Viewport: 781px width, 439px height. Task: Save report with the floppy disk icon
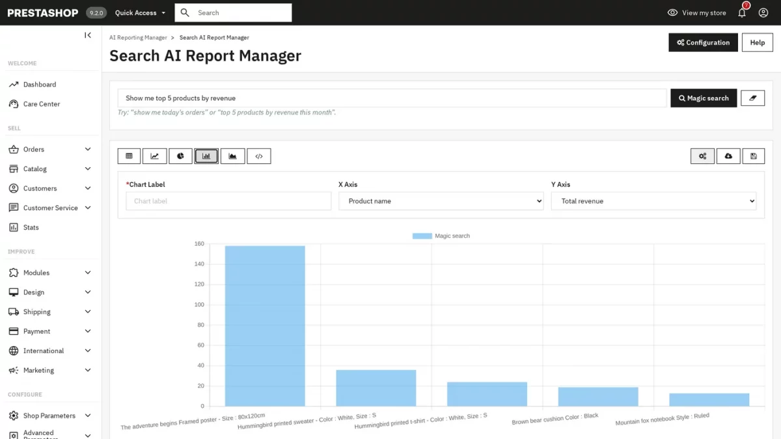pyautogui.click(x=754, y=156)
